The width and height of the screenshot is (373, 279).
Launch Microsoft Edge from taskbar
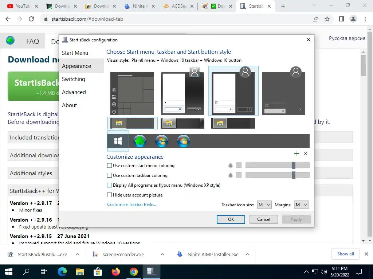click(62, 272)
